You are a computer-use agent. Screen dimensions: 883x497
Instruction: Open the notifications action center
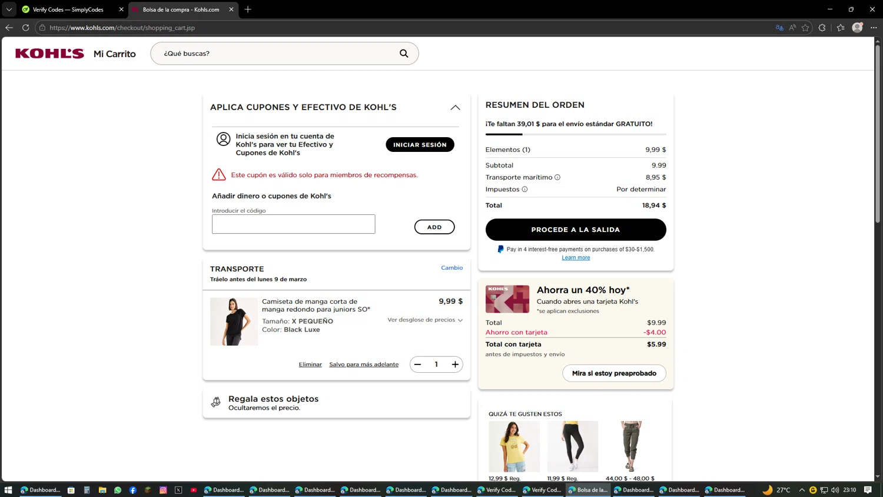pyautogui.click(x=868, y=490)
